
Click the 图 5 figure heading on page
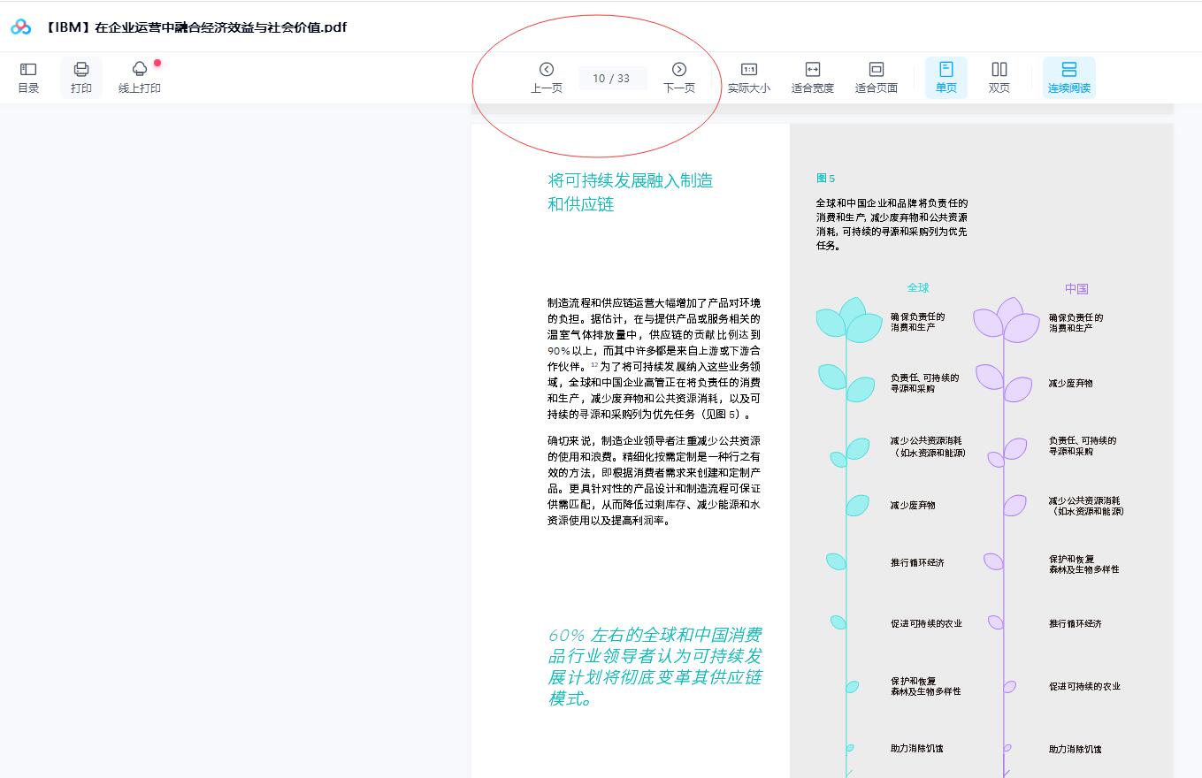[824, 178]
